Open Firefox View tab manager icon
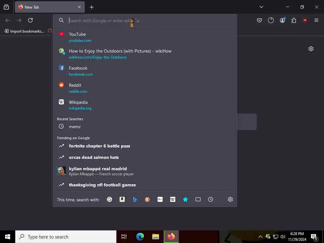324x243 pixels. tap(6, 7)
